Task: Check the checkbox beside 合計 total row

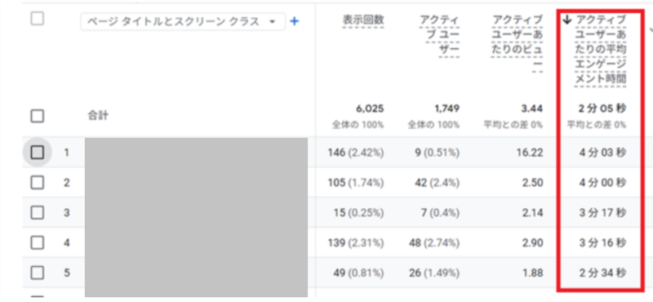Action: (x=38, y=116)
